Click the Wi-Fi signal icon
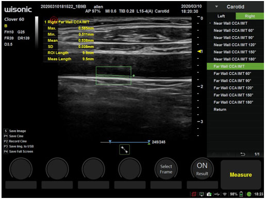265x199 pixels. coord(225,194)
